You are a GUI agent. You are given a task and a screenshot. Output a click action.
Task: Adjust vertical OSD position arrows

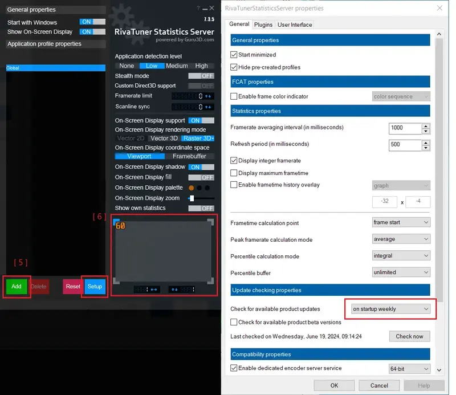click(x=174, y=290)
